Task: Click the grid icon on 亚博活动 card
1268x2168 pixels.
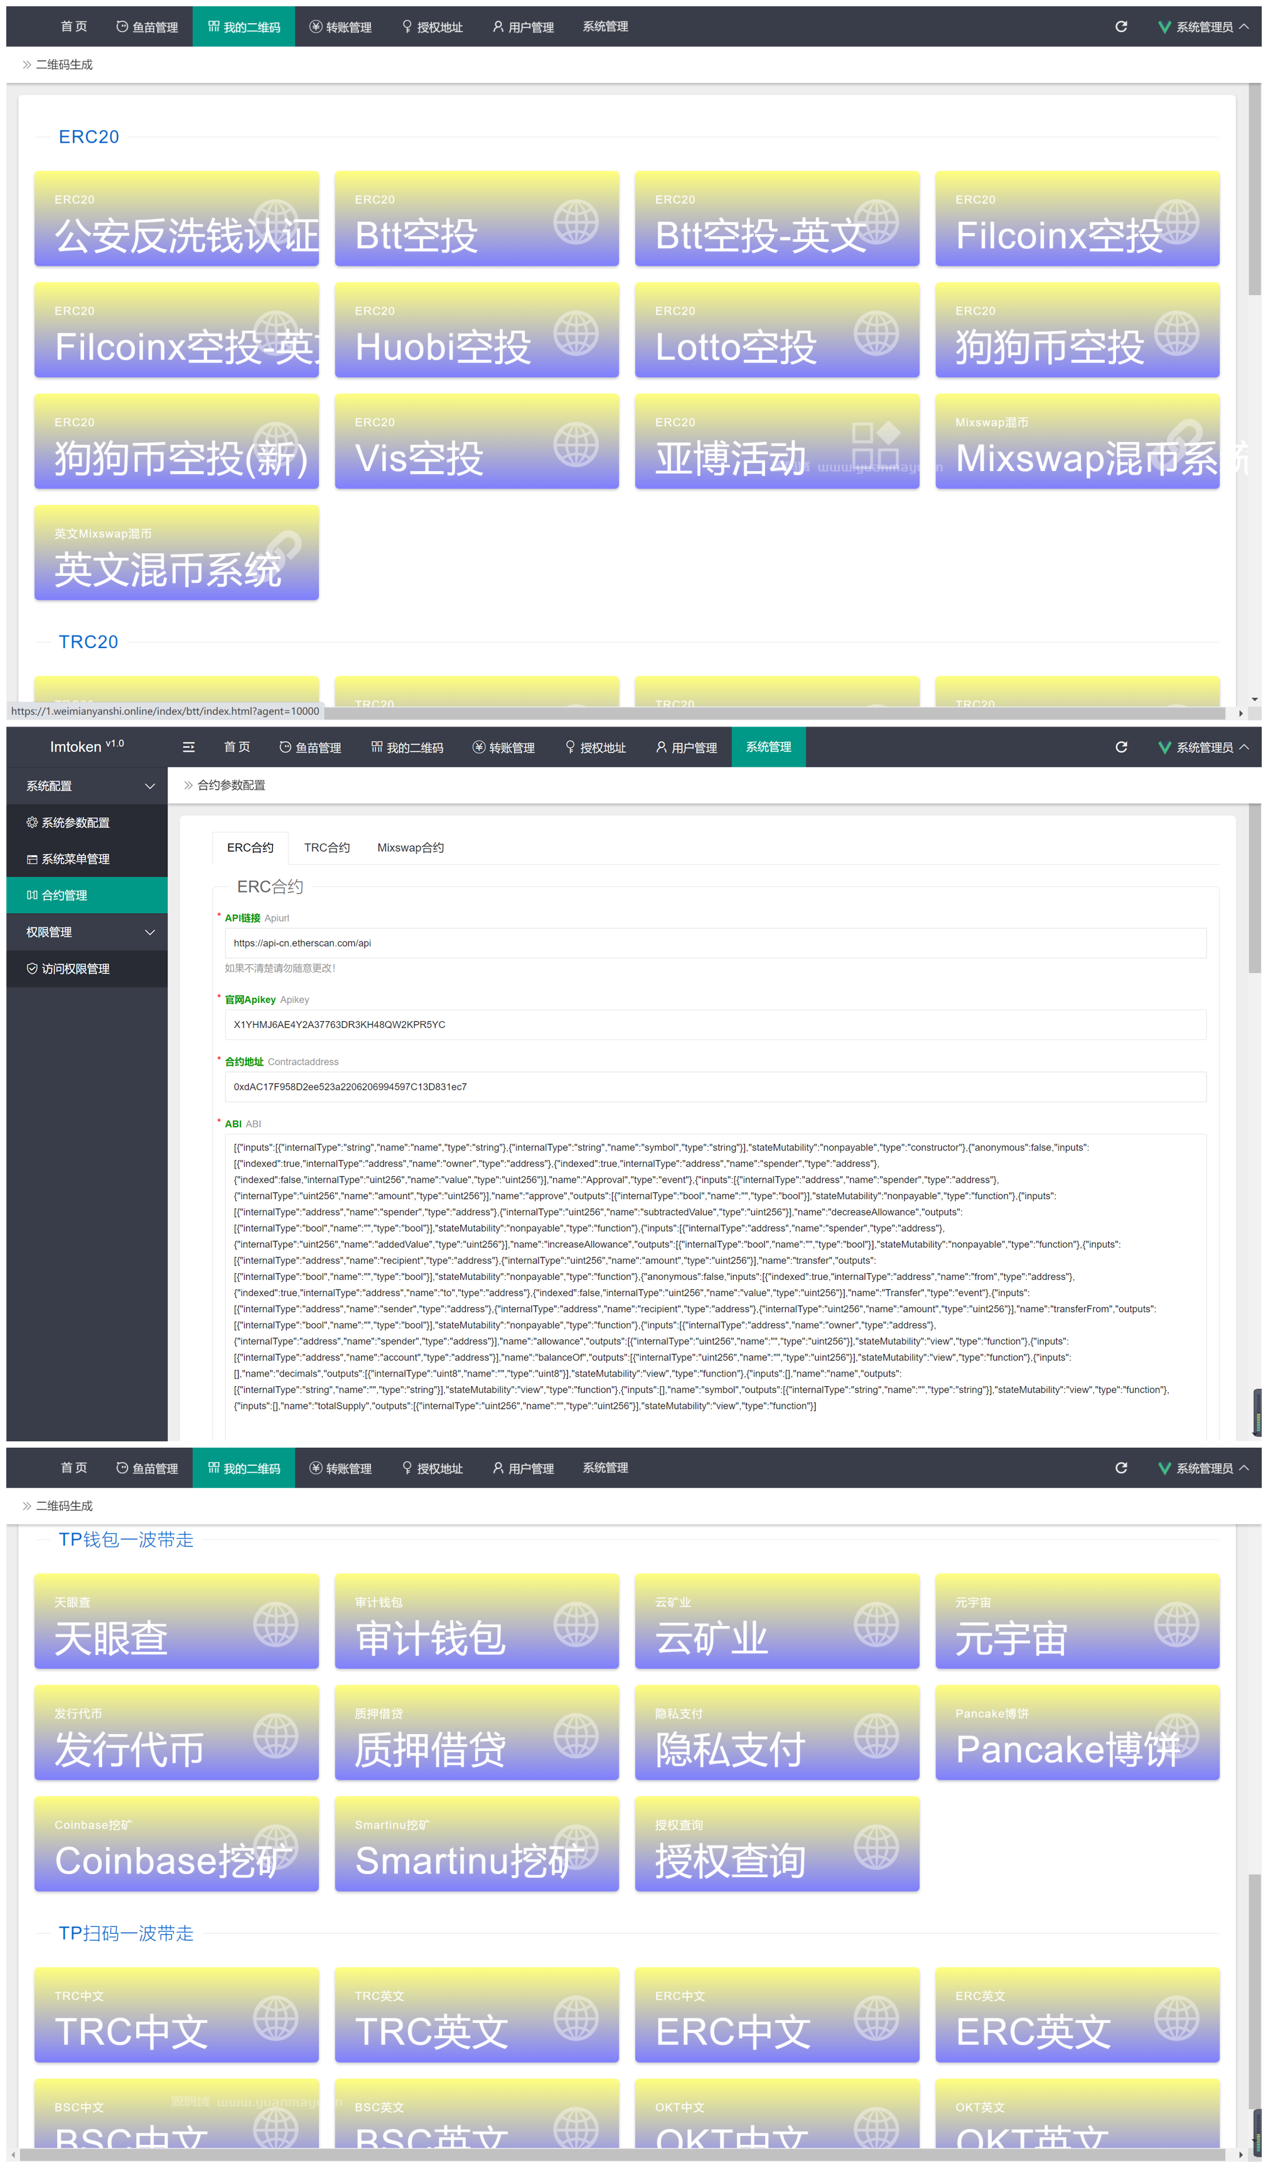Action: (876, 444)
